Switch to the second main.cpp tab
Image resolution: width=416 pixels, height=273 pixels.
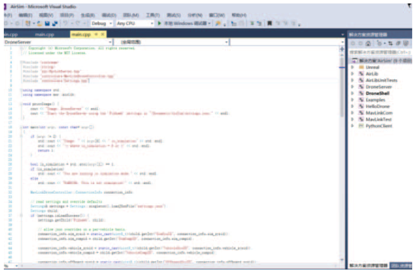[44, 34]
